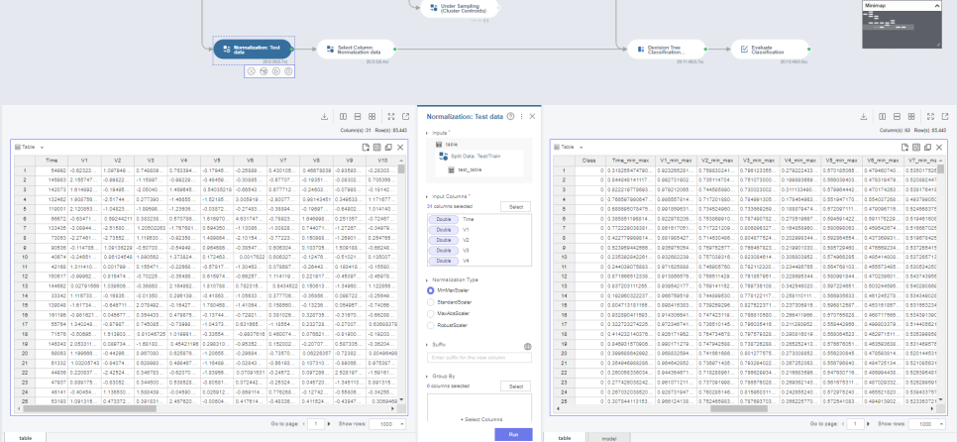Collapse the Minimap panel
957x442 pixels.
coord(938,5)
